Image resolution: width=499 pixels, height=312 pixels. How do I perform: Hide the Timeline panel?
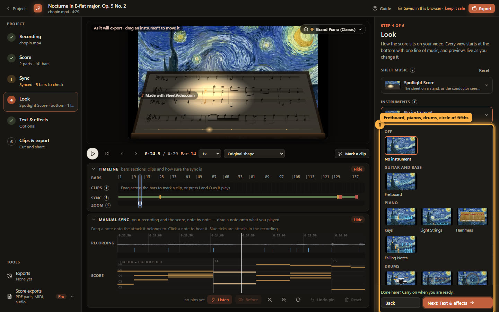coord(358,169)
